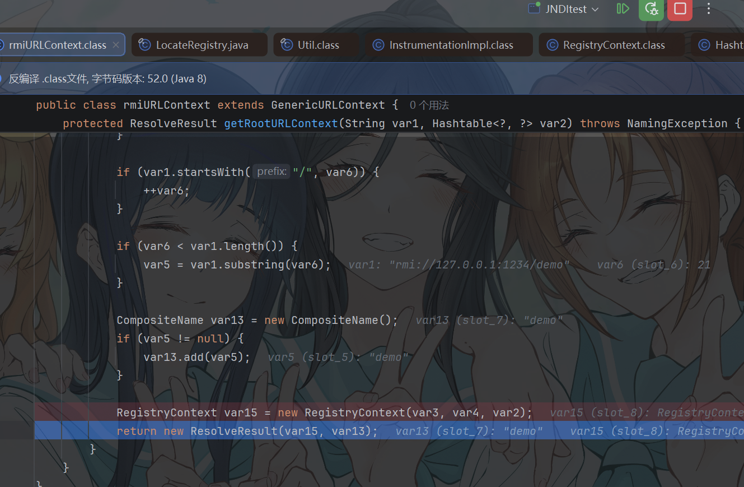Expand the JNDItest run configuration dropdown
Image resolution: width=744 pixels, height=487 pixels.
coord(595,10)
